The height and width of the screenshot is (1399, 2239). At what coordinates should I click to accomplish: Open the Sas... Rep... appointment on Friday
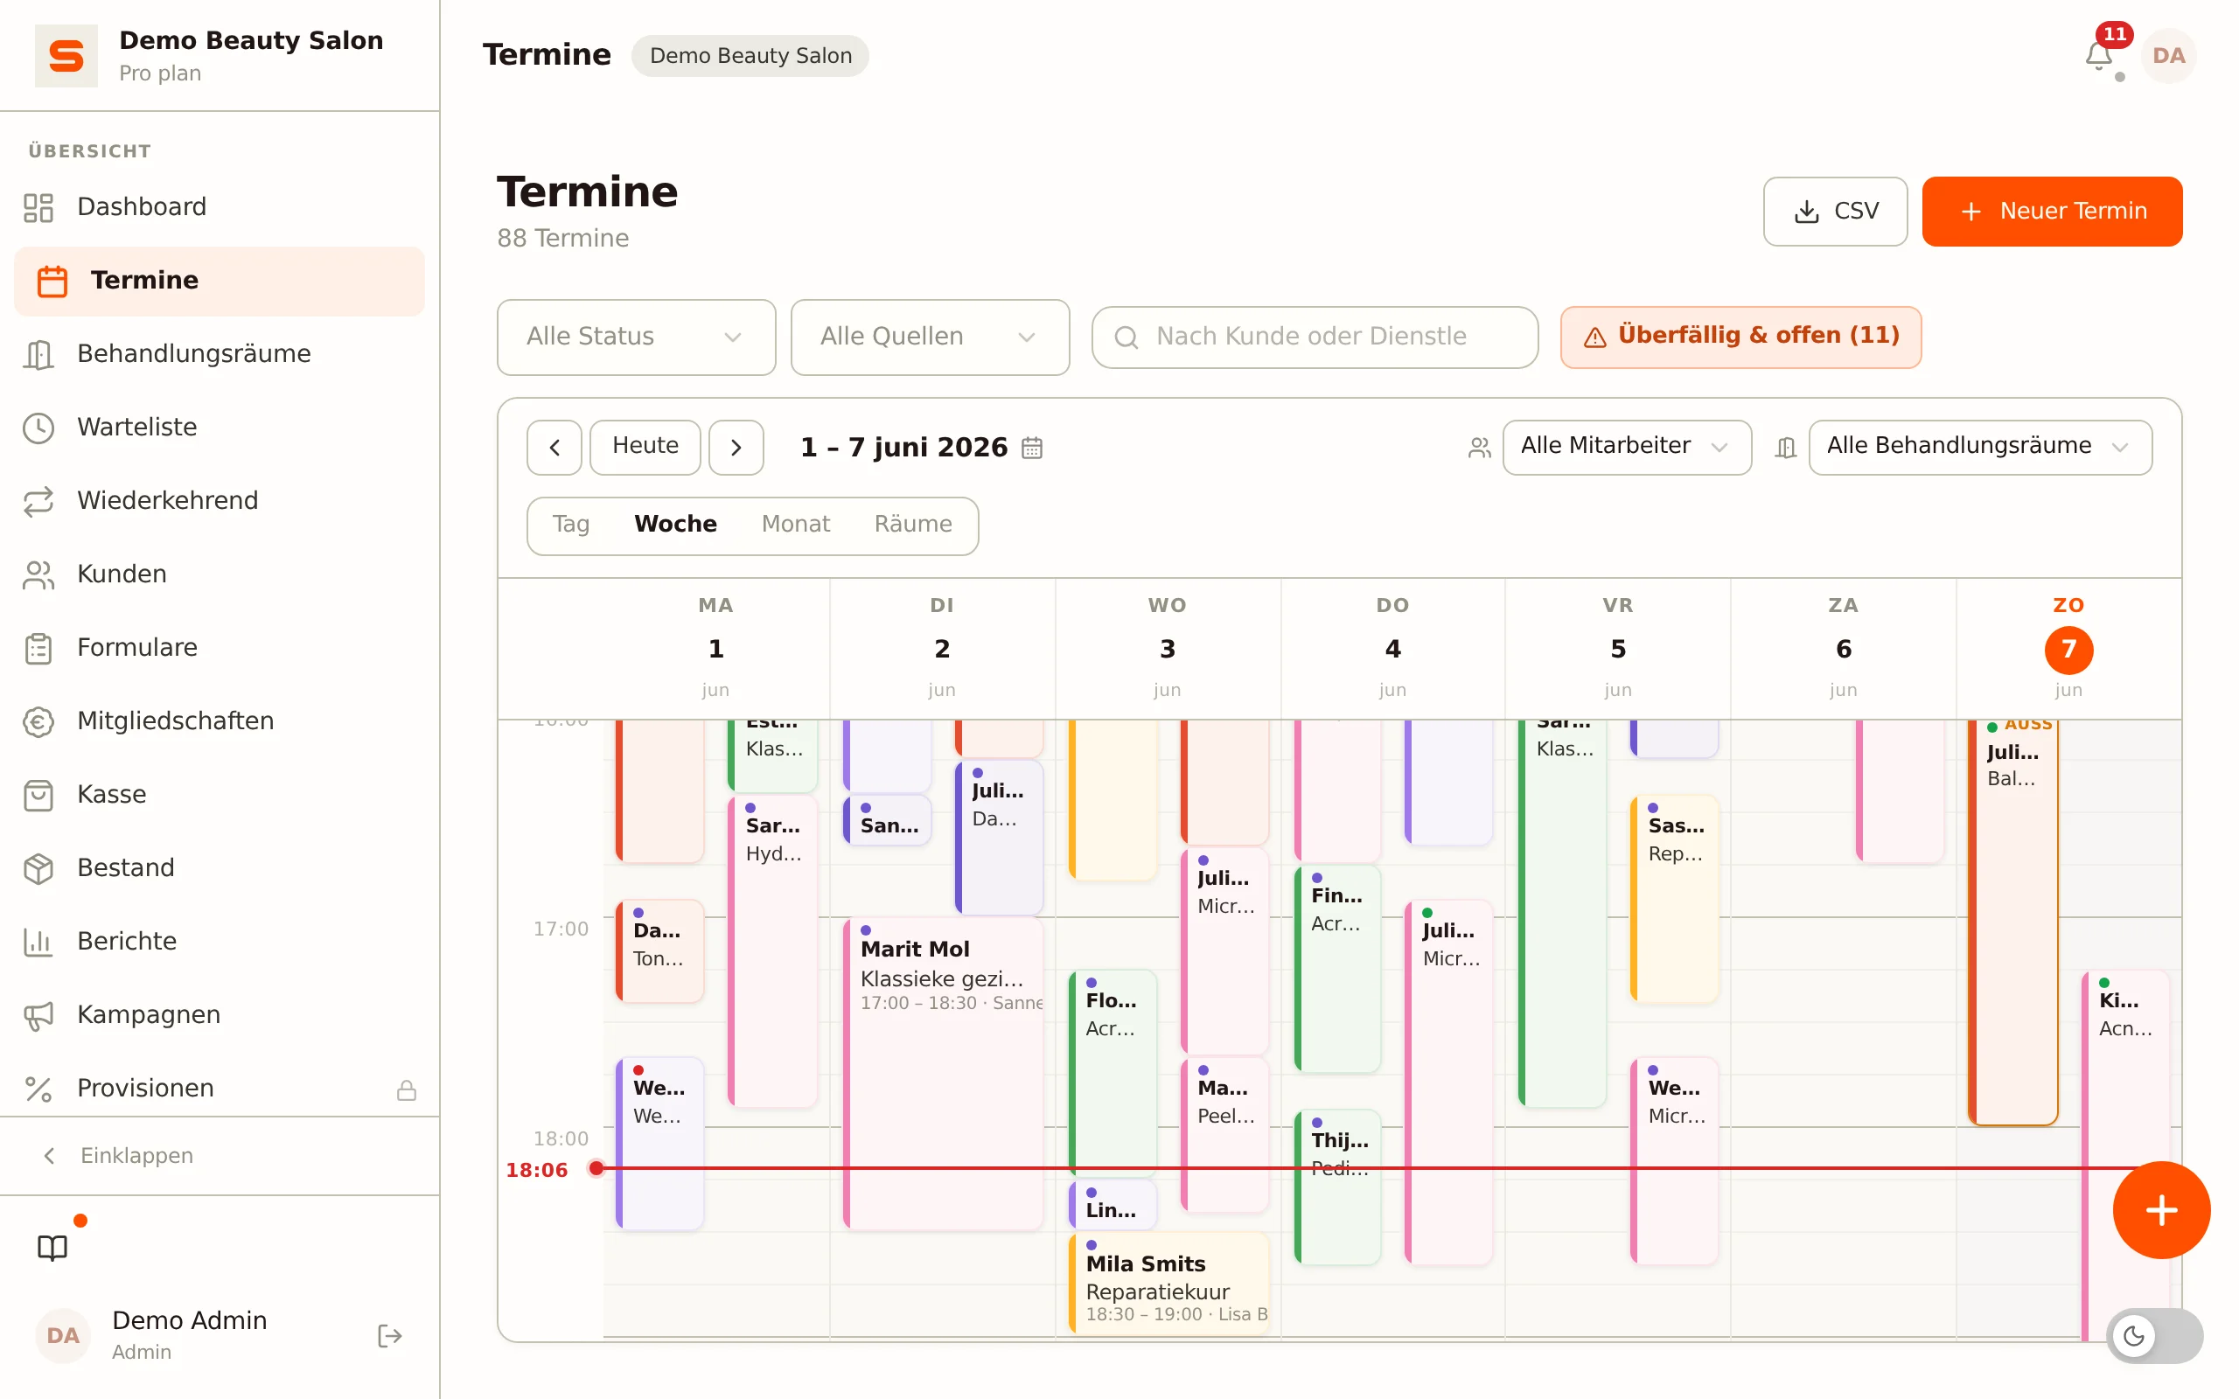pos(1675,900)
